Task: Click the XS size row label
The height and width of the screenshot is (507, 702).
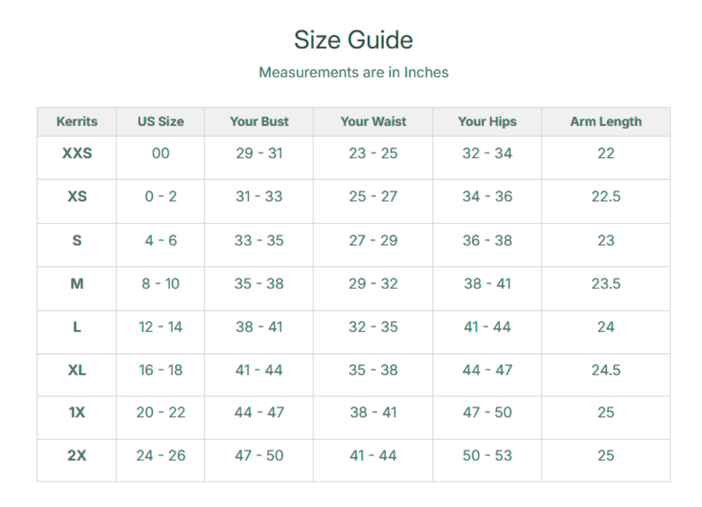Action: [x=77, y=196]
